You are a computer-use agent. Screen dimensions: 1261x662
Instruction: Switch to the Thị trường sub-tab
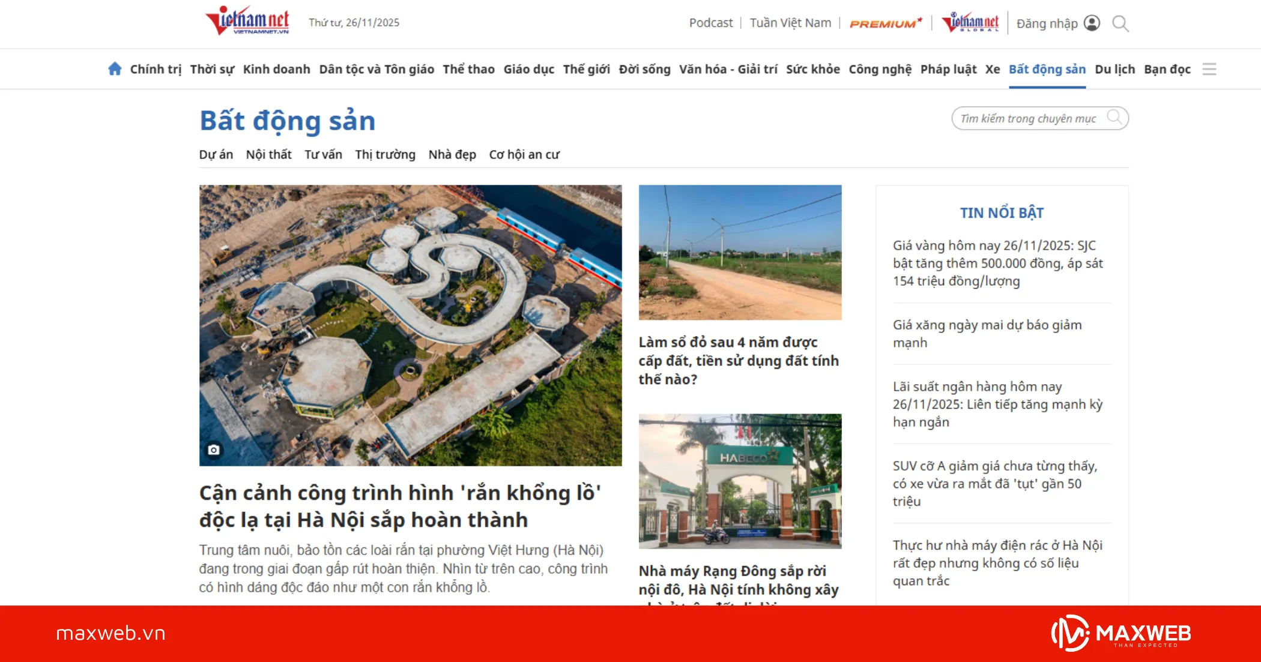[385, 154]
